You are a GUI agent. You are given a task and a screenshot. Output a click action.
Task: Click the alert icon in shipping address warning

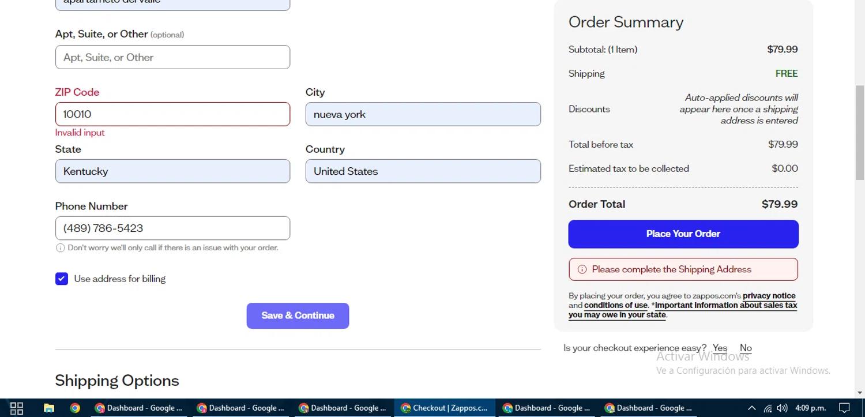[x=582, y=269]
